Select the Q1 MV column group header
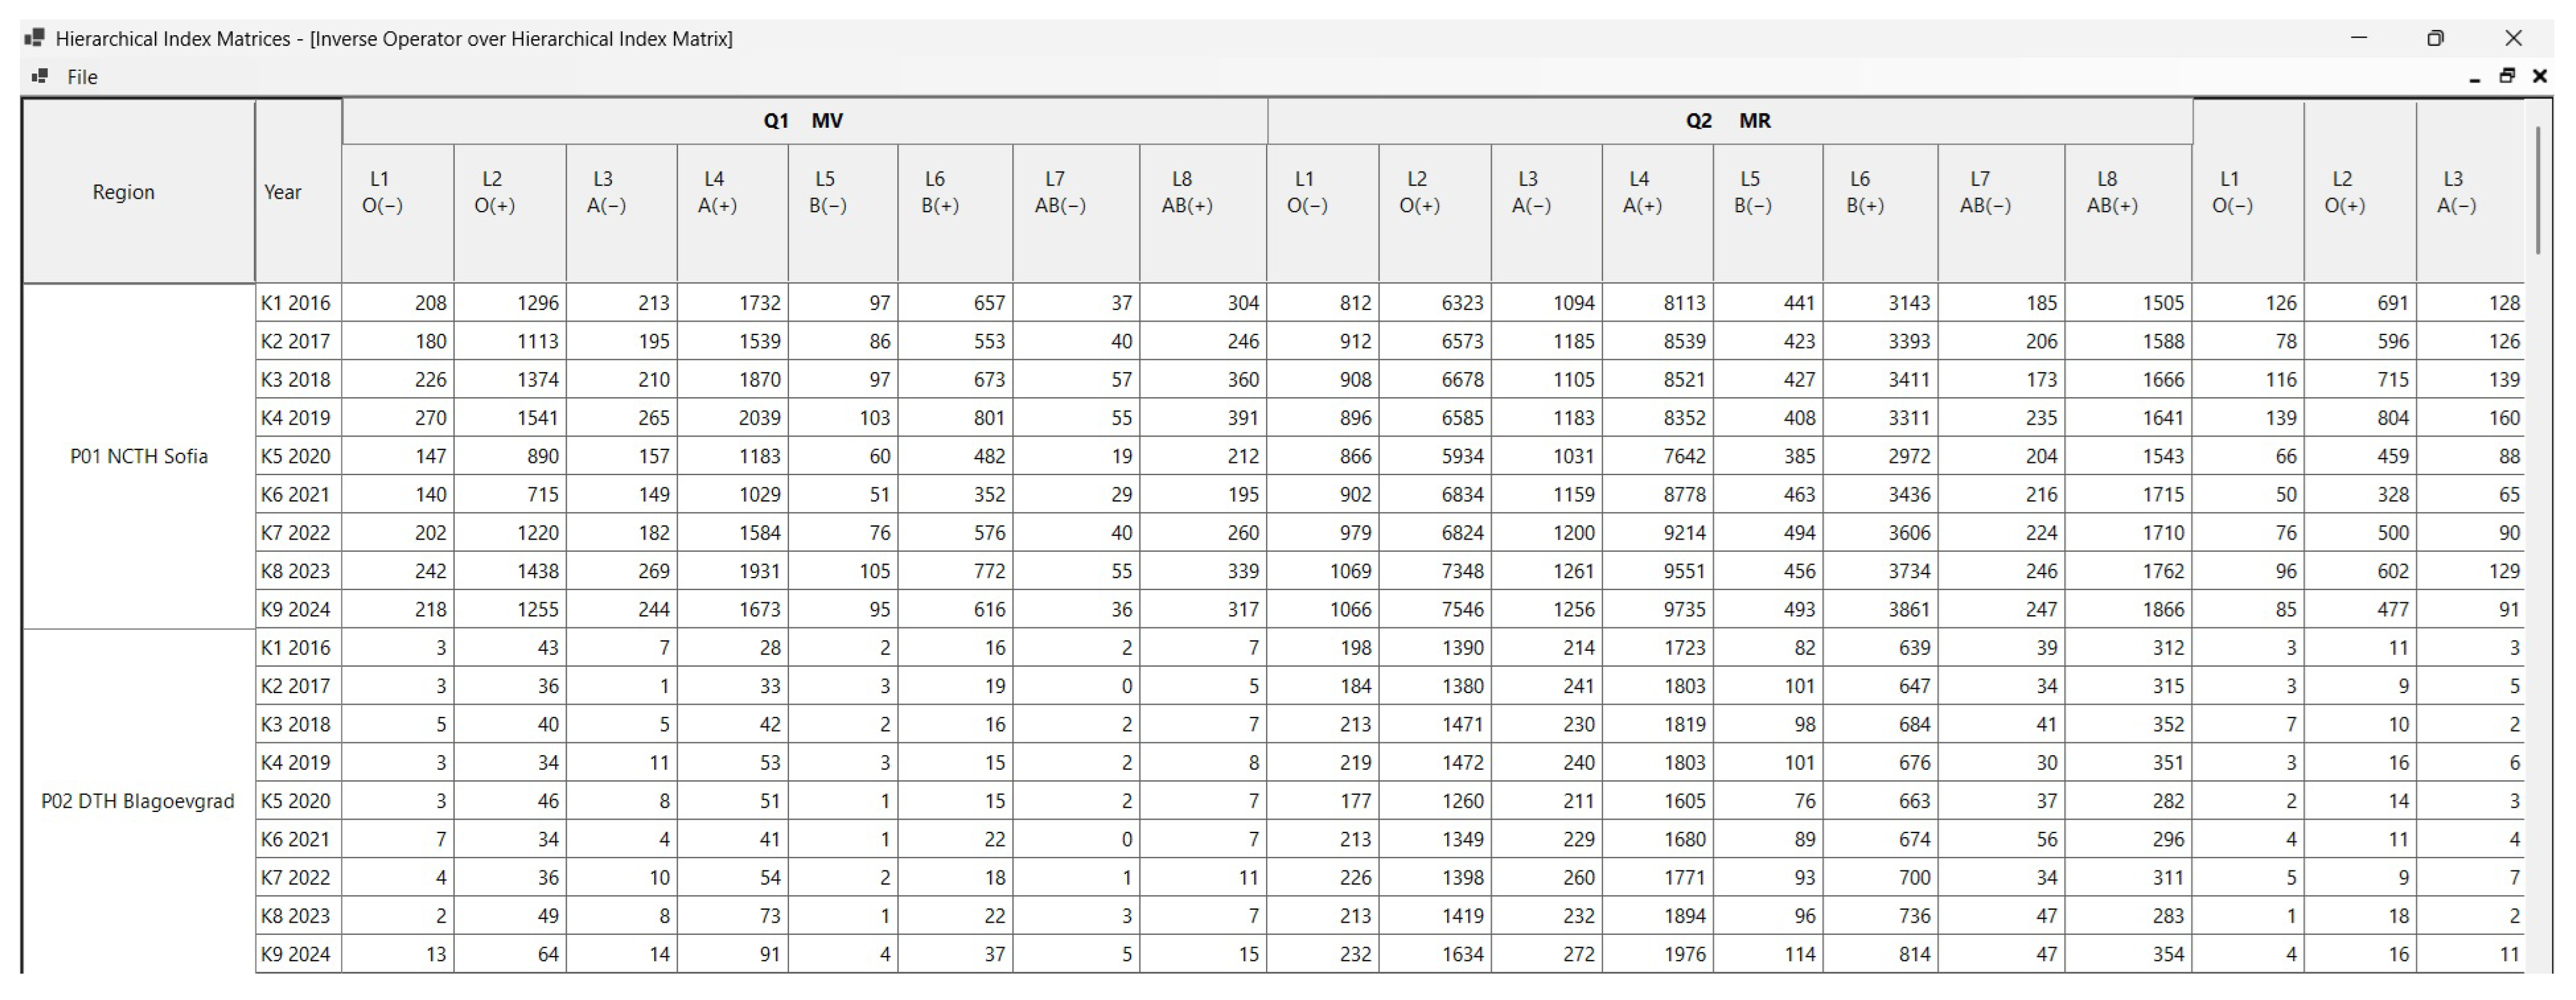The width and height of the screenshot is (2576, 1000). tap(803, 121)
